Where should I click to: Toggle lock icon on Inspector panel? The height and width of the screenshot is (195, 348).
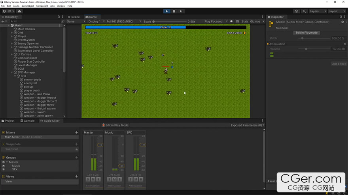coord(341,17)
